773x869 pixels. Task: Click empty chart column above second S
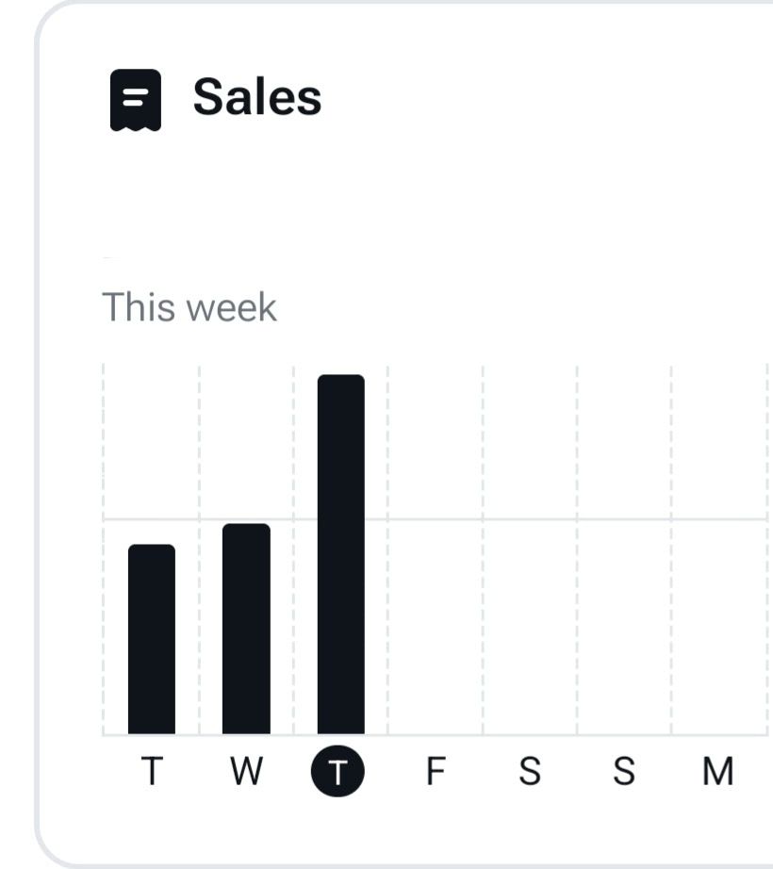tap(624, 549)
